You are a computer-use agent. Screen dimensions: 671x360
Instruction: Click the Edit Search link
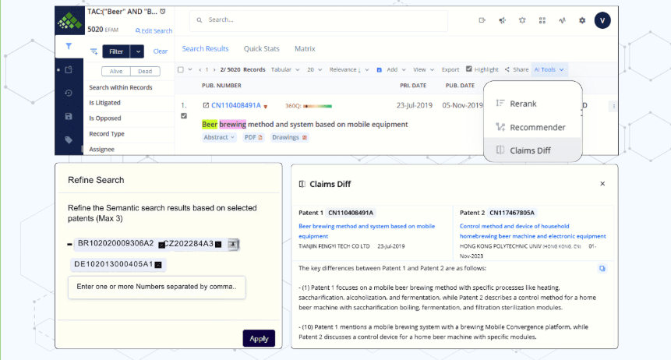pos(154,31)
